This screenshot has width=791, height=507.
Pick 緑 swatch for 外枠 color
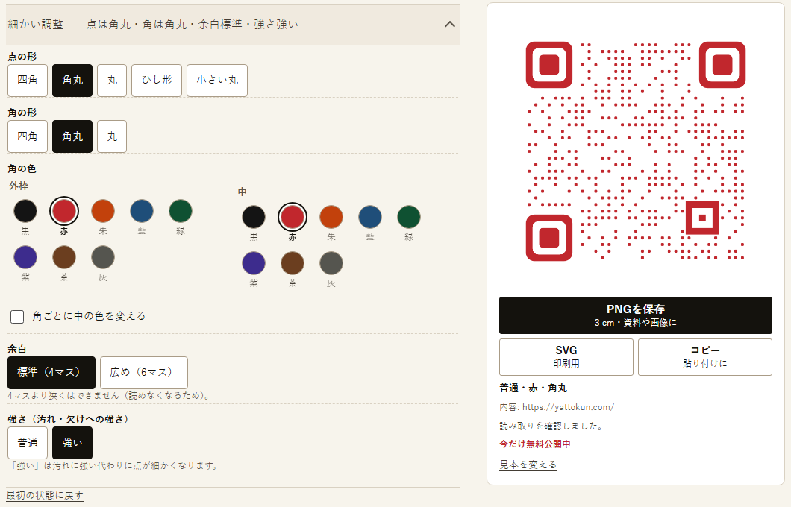pyautogui.click(x=181, y=211)
